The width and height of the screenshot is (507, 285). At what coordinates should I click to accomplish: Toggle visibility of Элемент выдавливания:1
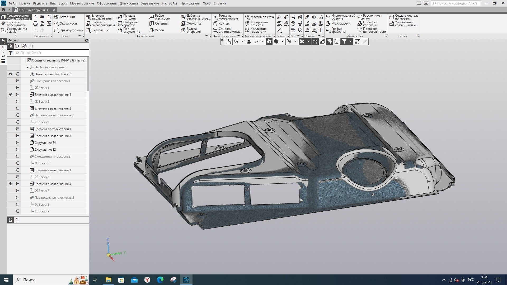[11, 95]
